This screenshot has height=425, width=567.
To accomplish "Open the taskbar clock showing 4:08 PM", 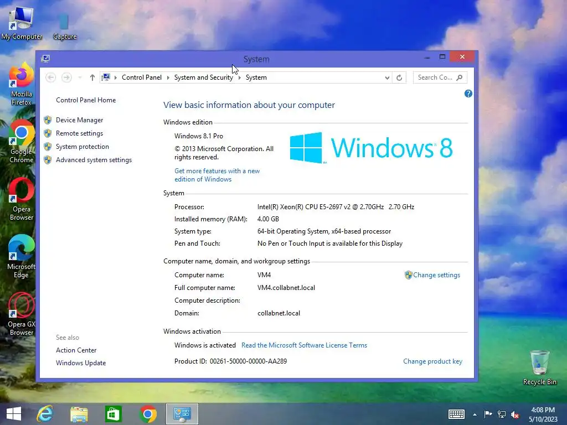I will (543, 414).
